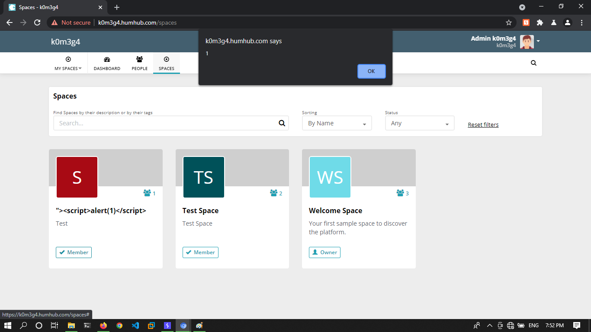Open Task View in taskbar
591x332 pixels.
(55, 326)
